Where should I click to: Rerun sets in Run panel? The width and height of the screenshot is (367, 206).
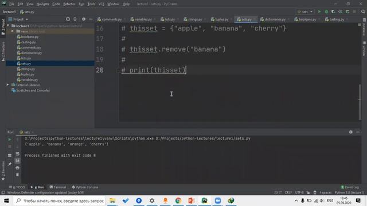click(x=10, y=140)
